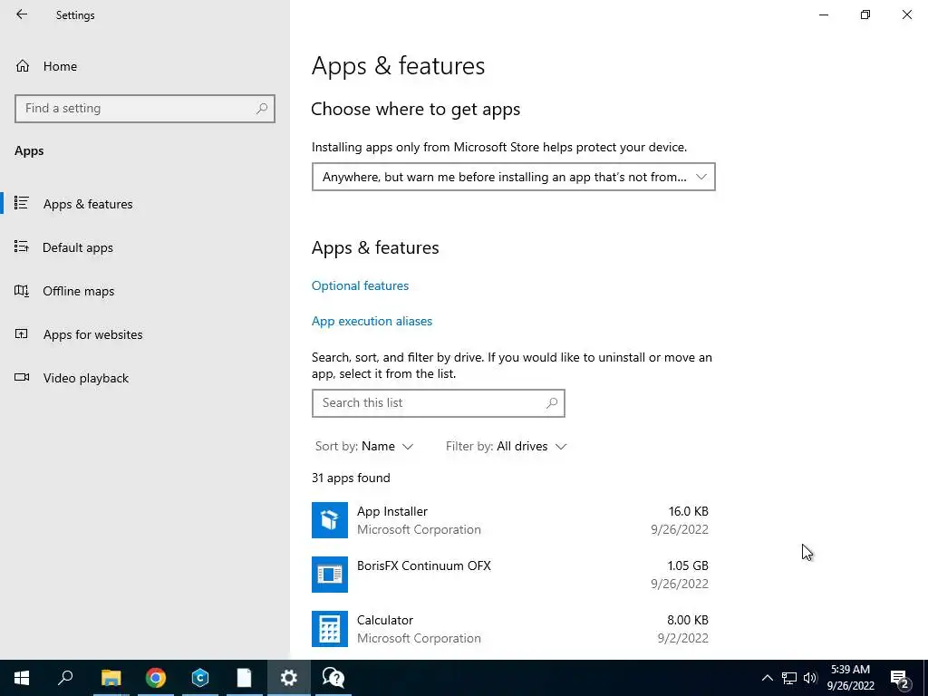Click the Settings gear in the taskbar
The height and width of the screenshot is (696, 928).
pos(289,678)
